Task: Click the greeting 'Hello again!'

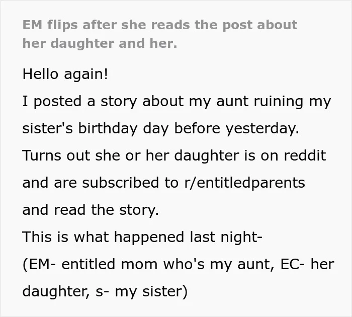Action: [x=65, y=74]
